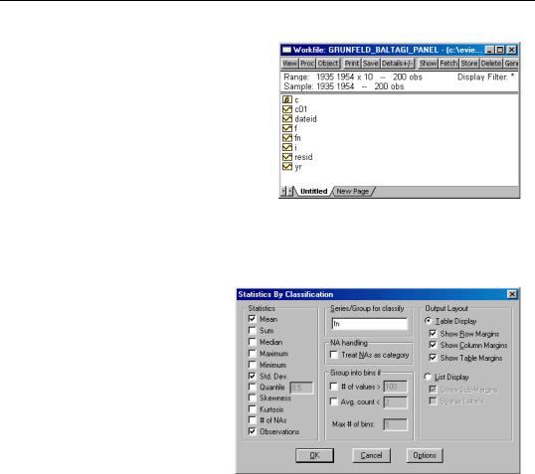Enable the Maximum statistic checkbox
The height and width of the screenshot is (474, 535).
pos(252,354)
